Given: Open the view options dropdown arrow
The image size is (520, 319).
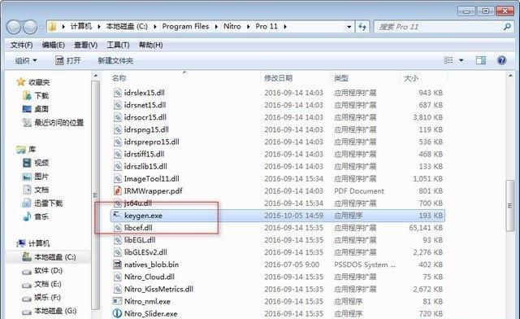Looking at the screenshot, I should pos(461,60).
